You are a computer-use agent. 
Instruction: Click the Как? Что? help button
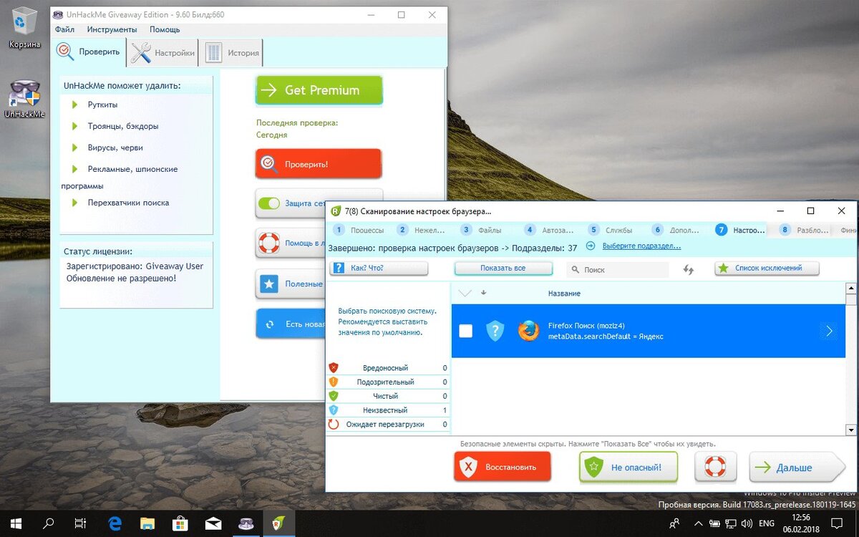click(379, 268)
